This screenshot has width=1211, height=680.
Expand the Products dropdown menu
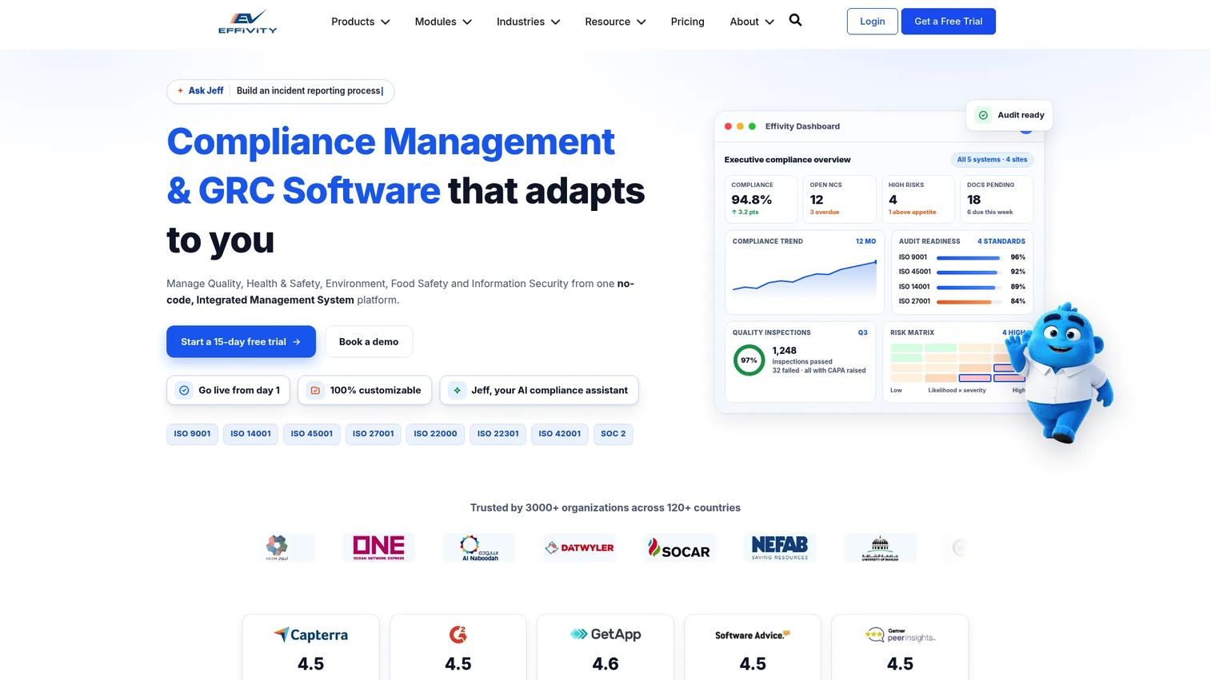(361, 22)
